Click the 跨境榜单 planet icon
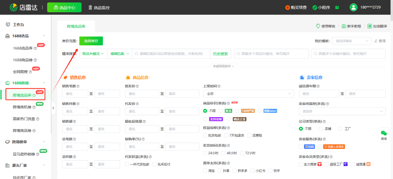 click(8, 142)
